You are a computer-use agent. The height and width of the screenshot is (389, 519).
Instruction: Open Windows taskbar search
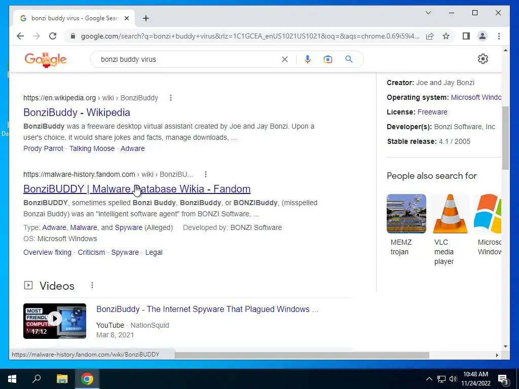(x=36, y=379)
